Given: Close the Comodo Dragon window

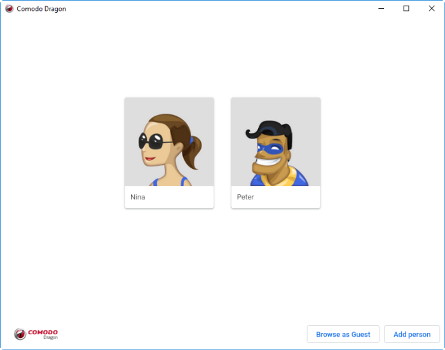Looking at the screenshot, I should click(432, 8).
